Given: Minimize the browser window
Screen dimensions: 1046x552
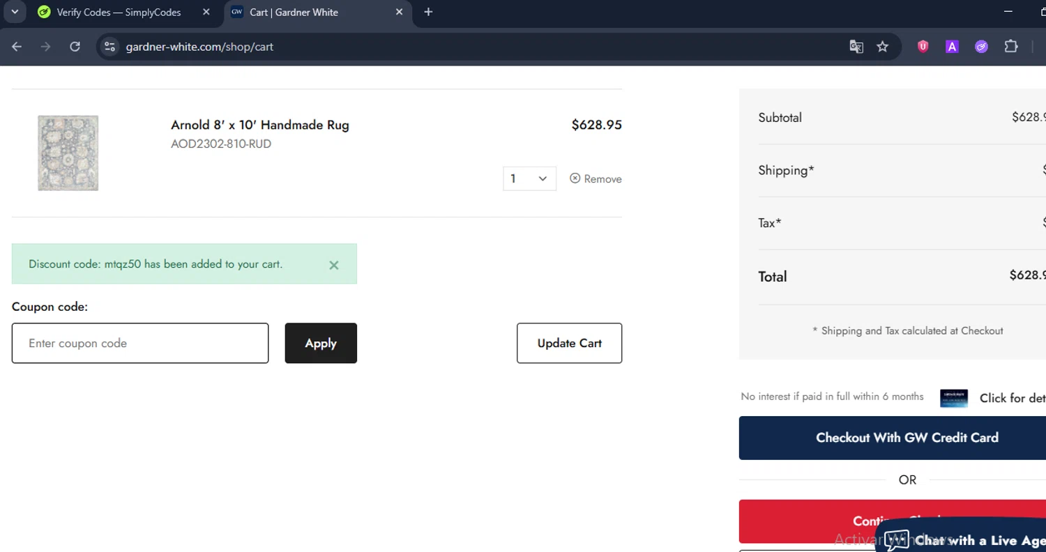Looking at the screenshot, I should click(x=1008, y=12).
